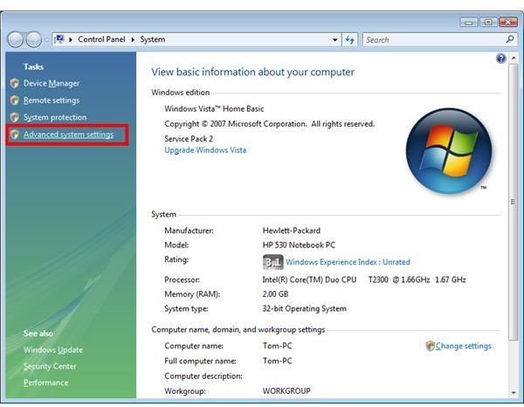Click the scrollbar up arrow
The height and width of the screenshot is (407, 524).
click(514, 59)
